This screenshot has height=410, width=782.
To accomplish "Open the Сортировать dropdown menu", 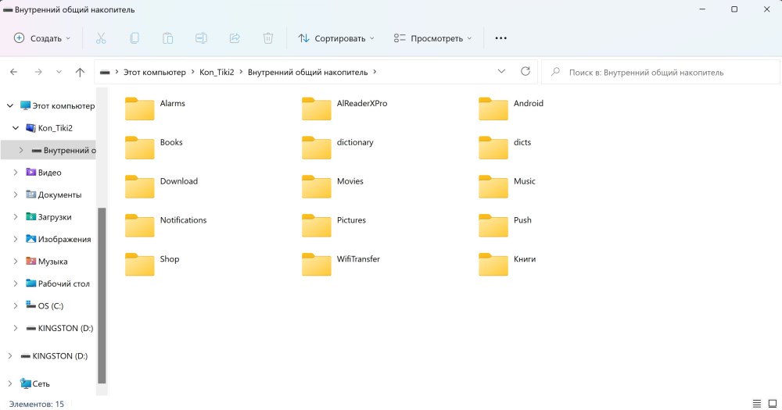I will 336,38.
